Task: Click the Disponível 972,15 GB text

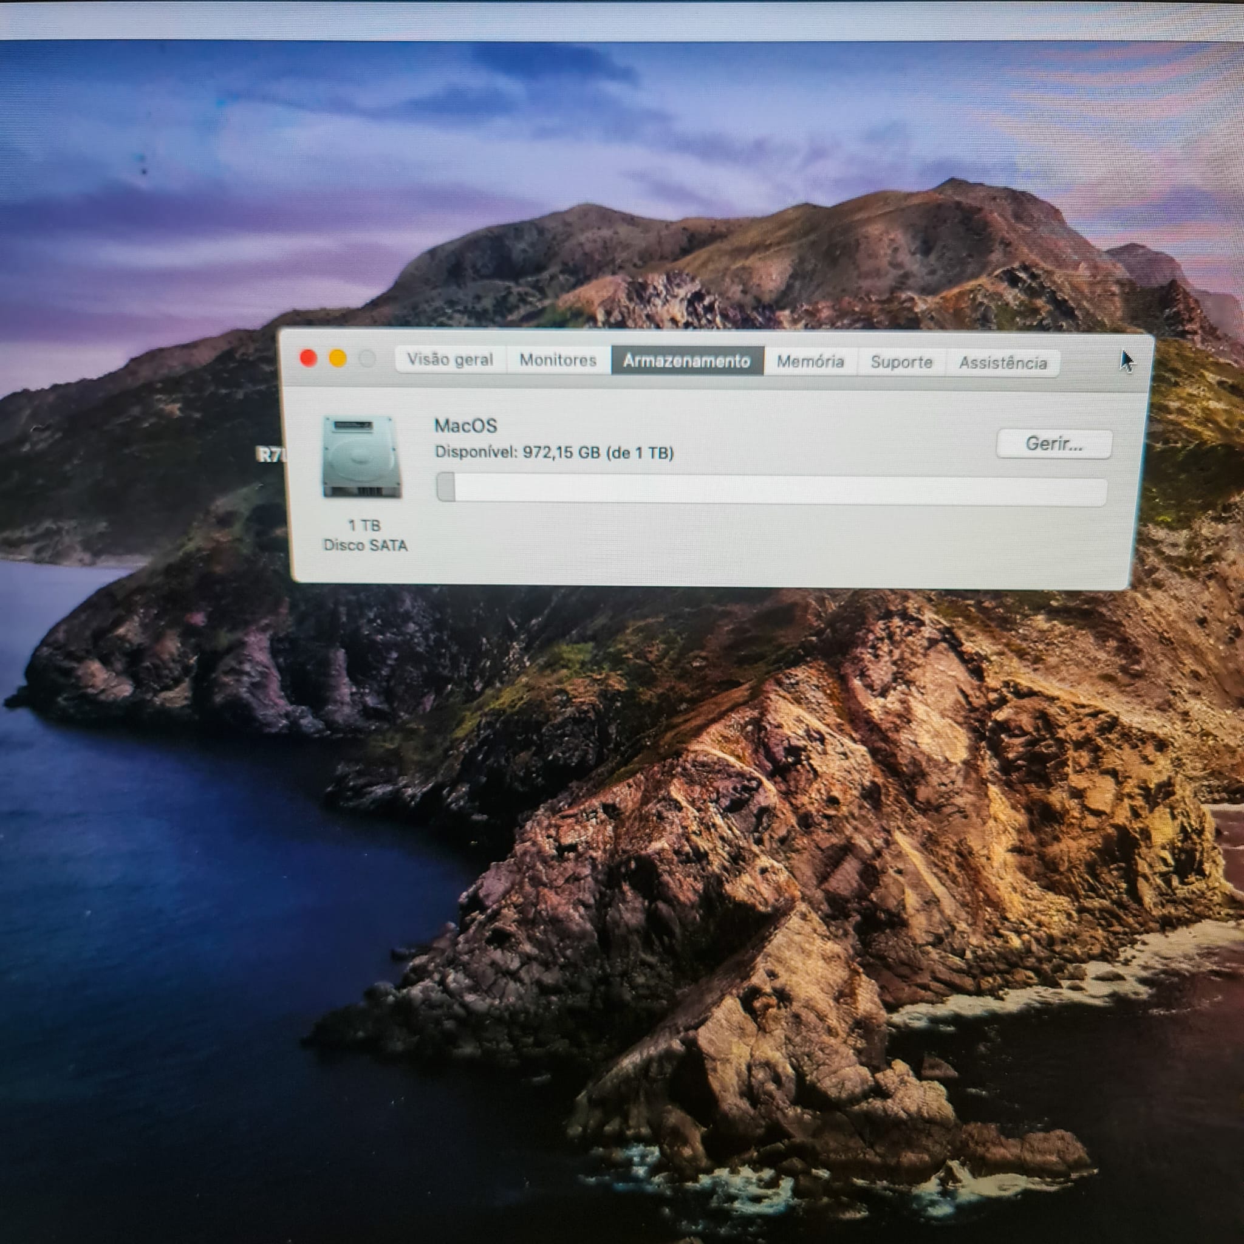Action: [554, 452]
